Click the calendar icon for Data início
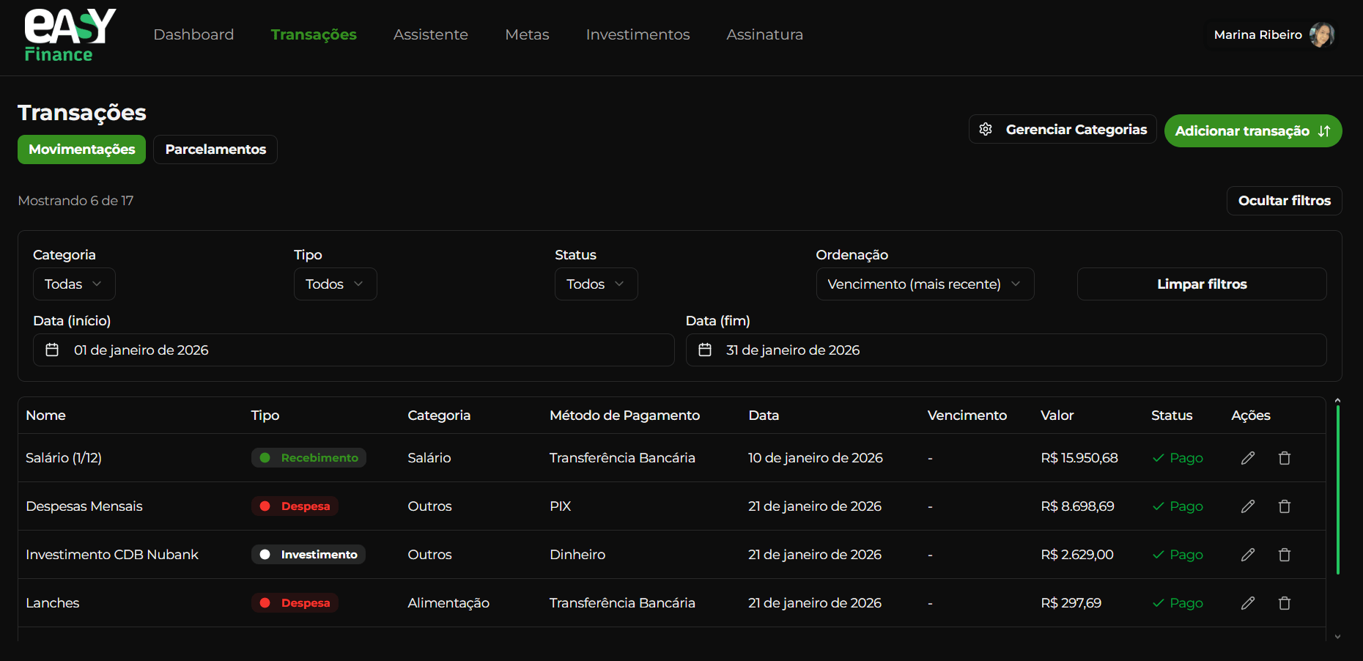The height and width of the screenshot is (661, 1363). (x=52, y=350)
